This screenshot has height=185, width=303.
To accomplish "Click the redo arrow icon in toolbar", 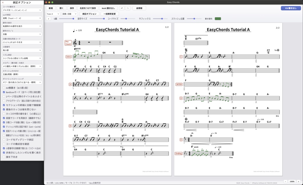I will coord(128,8).
